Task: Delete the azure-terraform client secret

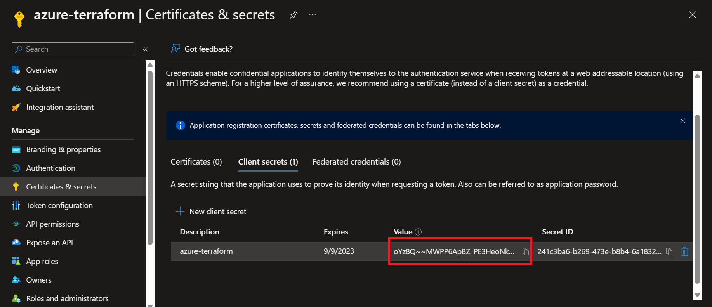Action: [x=685, y=251]
